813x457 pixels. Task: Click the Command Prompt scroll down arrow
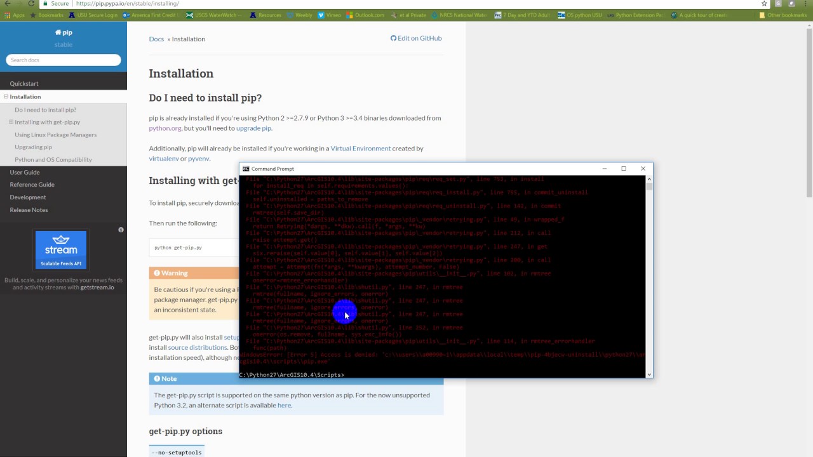click(x=649, y=374)
